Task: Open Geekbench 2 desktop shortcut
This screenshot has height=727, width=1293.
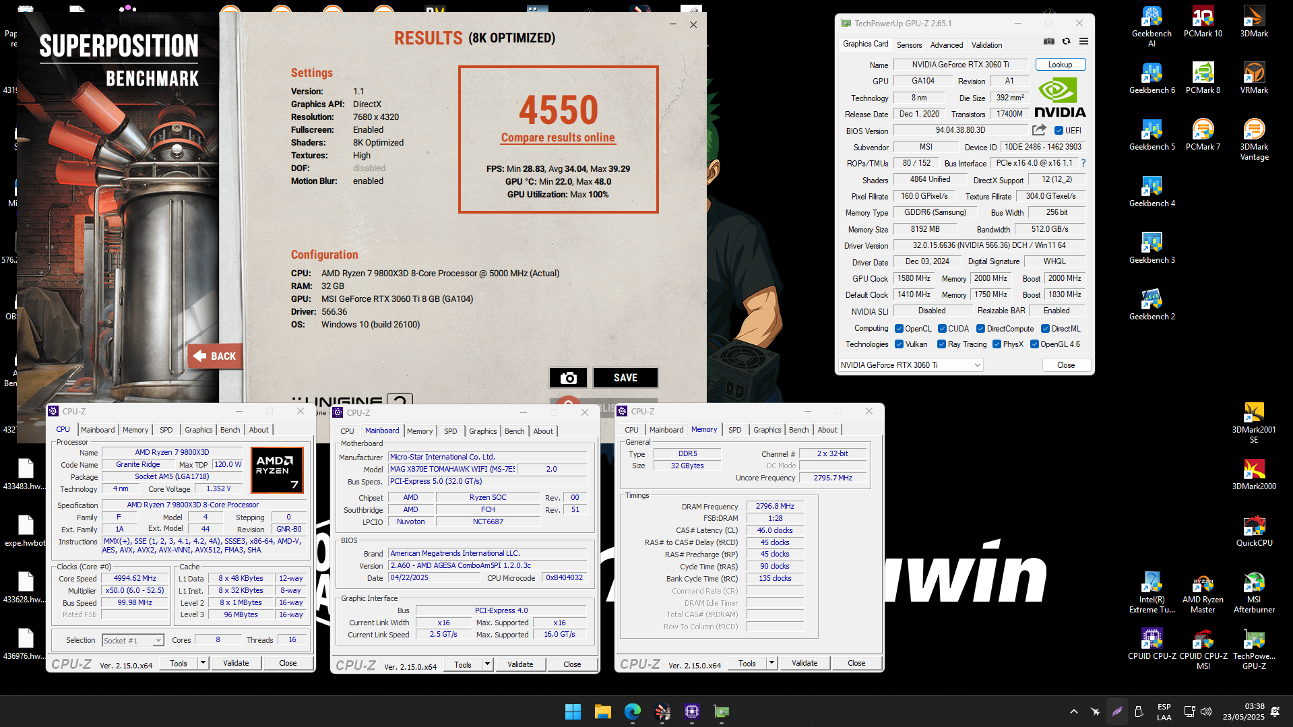Action: pos(1152,305)
